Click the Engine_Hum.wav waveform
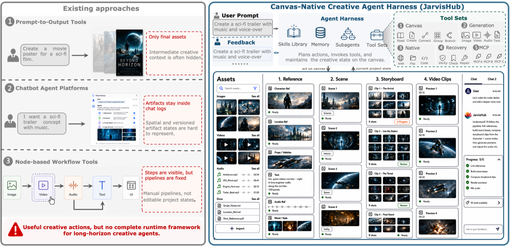The image size is (510, 246). pos(246,186)
